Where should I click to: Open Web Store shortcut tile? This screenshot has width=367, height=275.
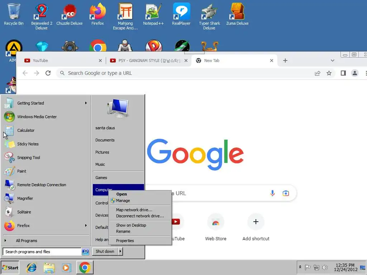[215, 227]
